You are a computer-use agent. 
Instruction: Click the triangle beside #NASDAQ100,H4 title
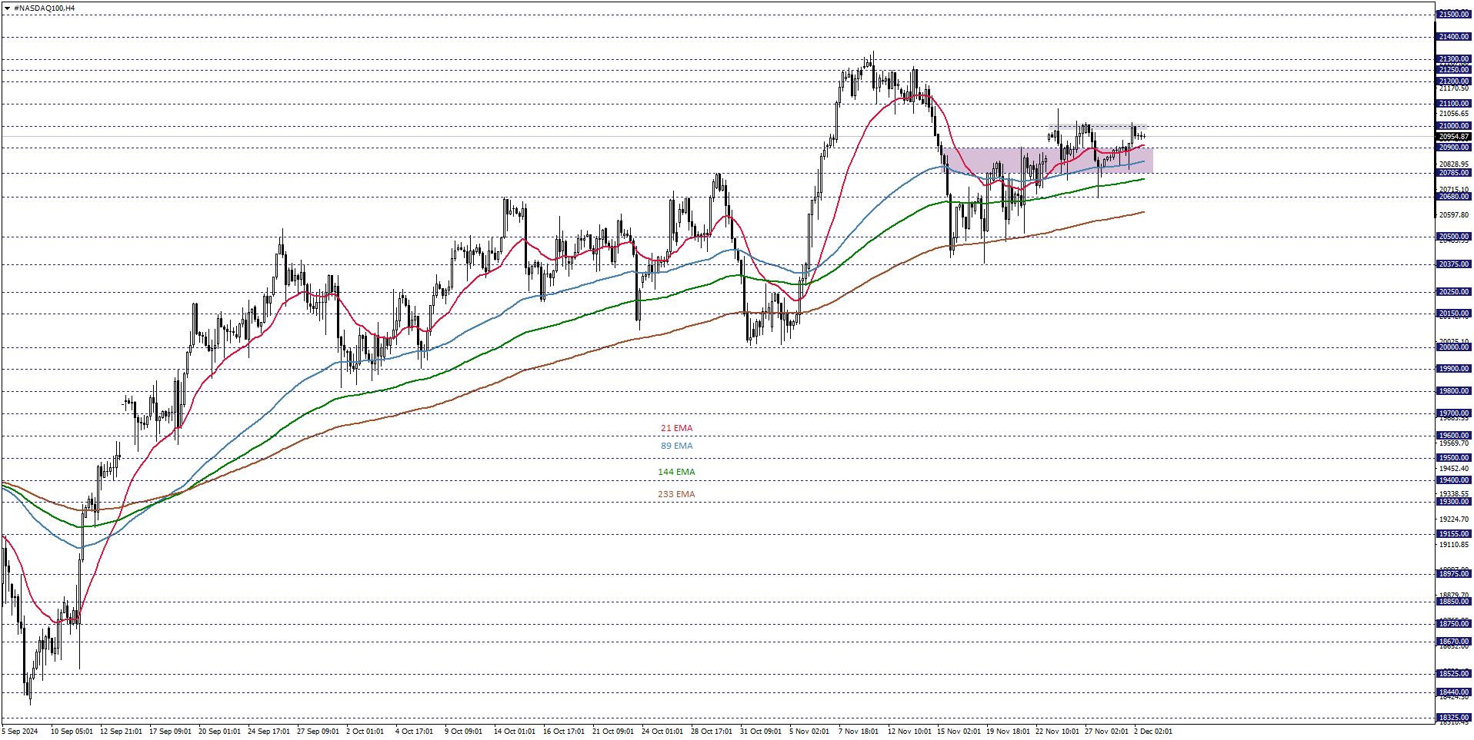coord(7,8)
